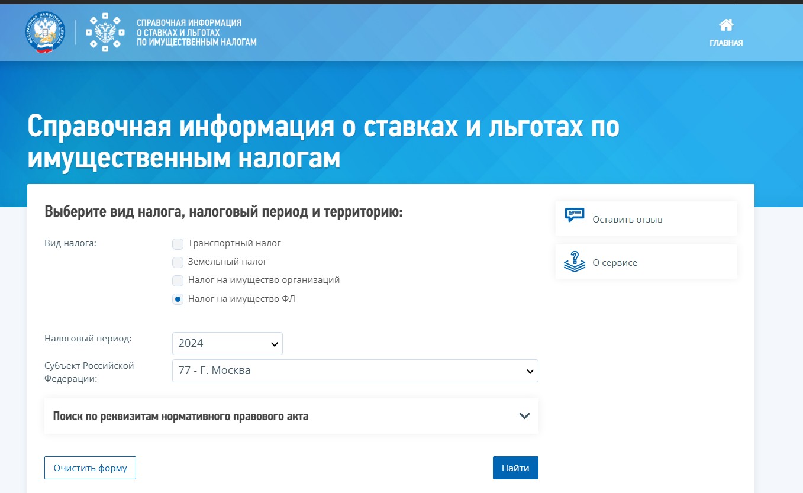The width and height of the screenshot is (803, 493).
Task: Go home via the house icon
Action: tap(726, 25)
